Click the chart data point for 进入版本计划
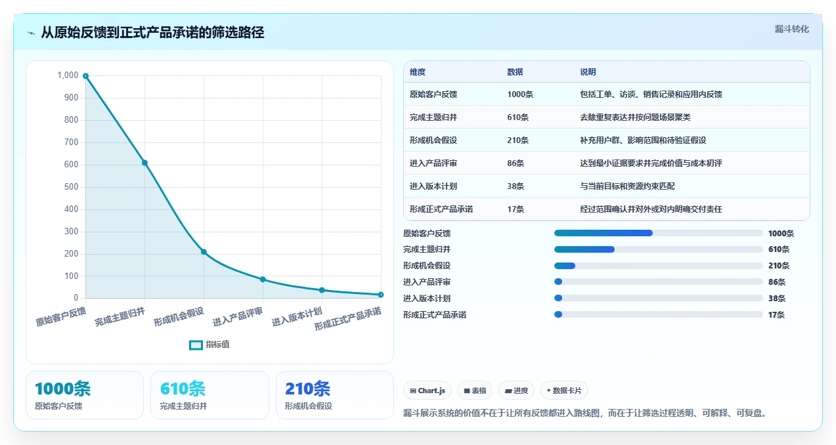The height and width of the screenshot is (445, 836). coord(322,290)
